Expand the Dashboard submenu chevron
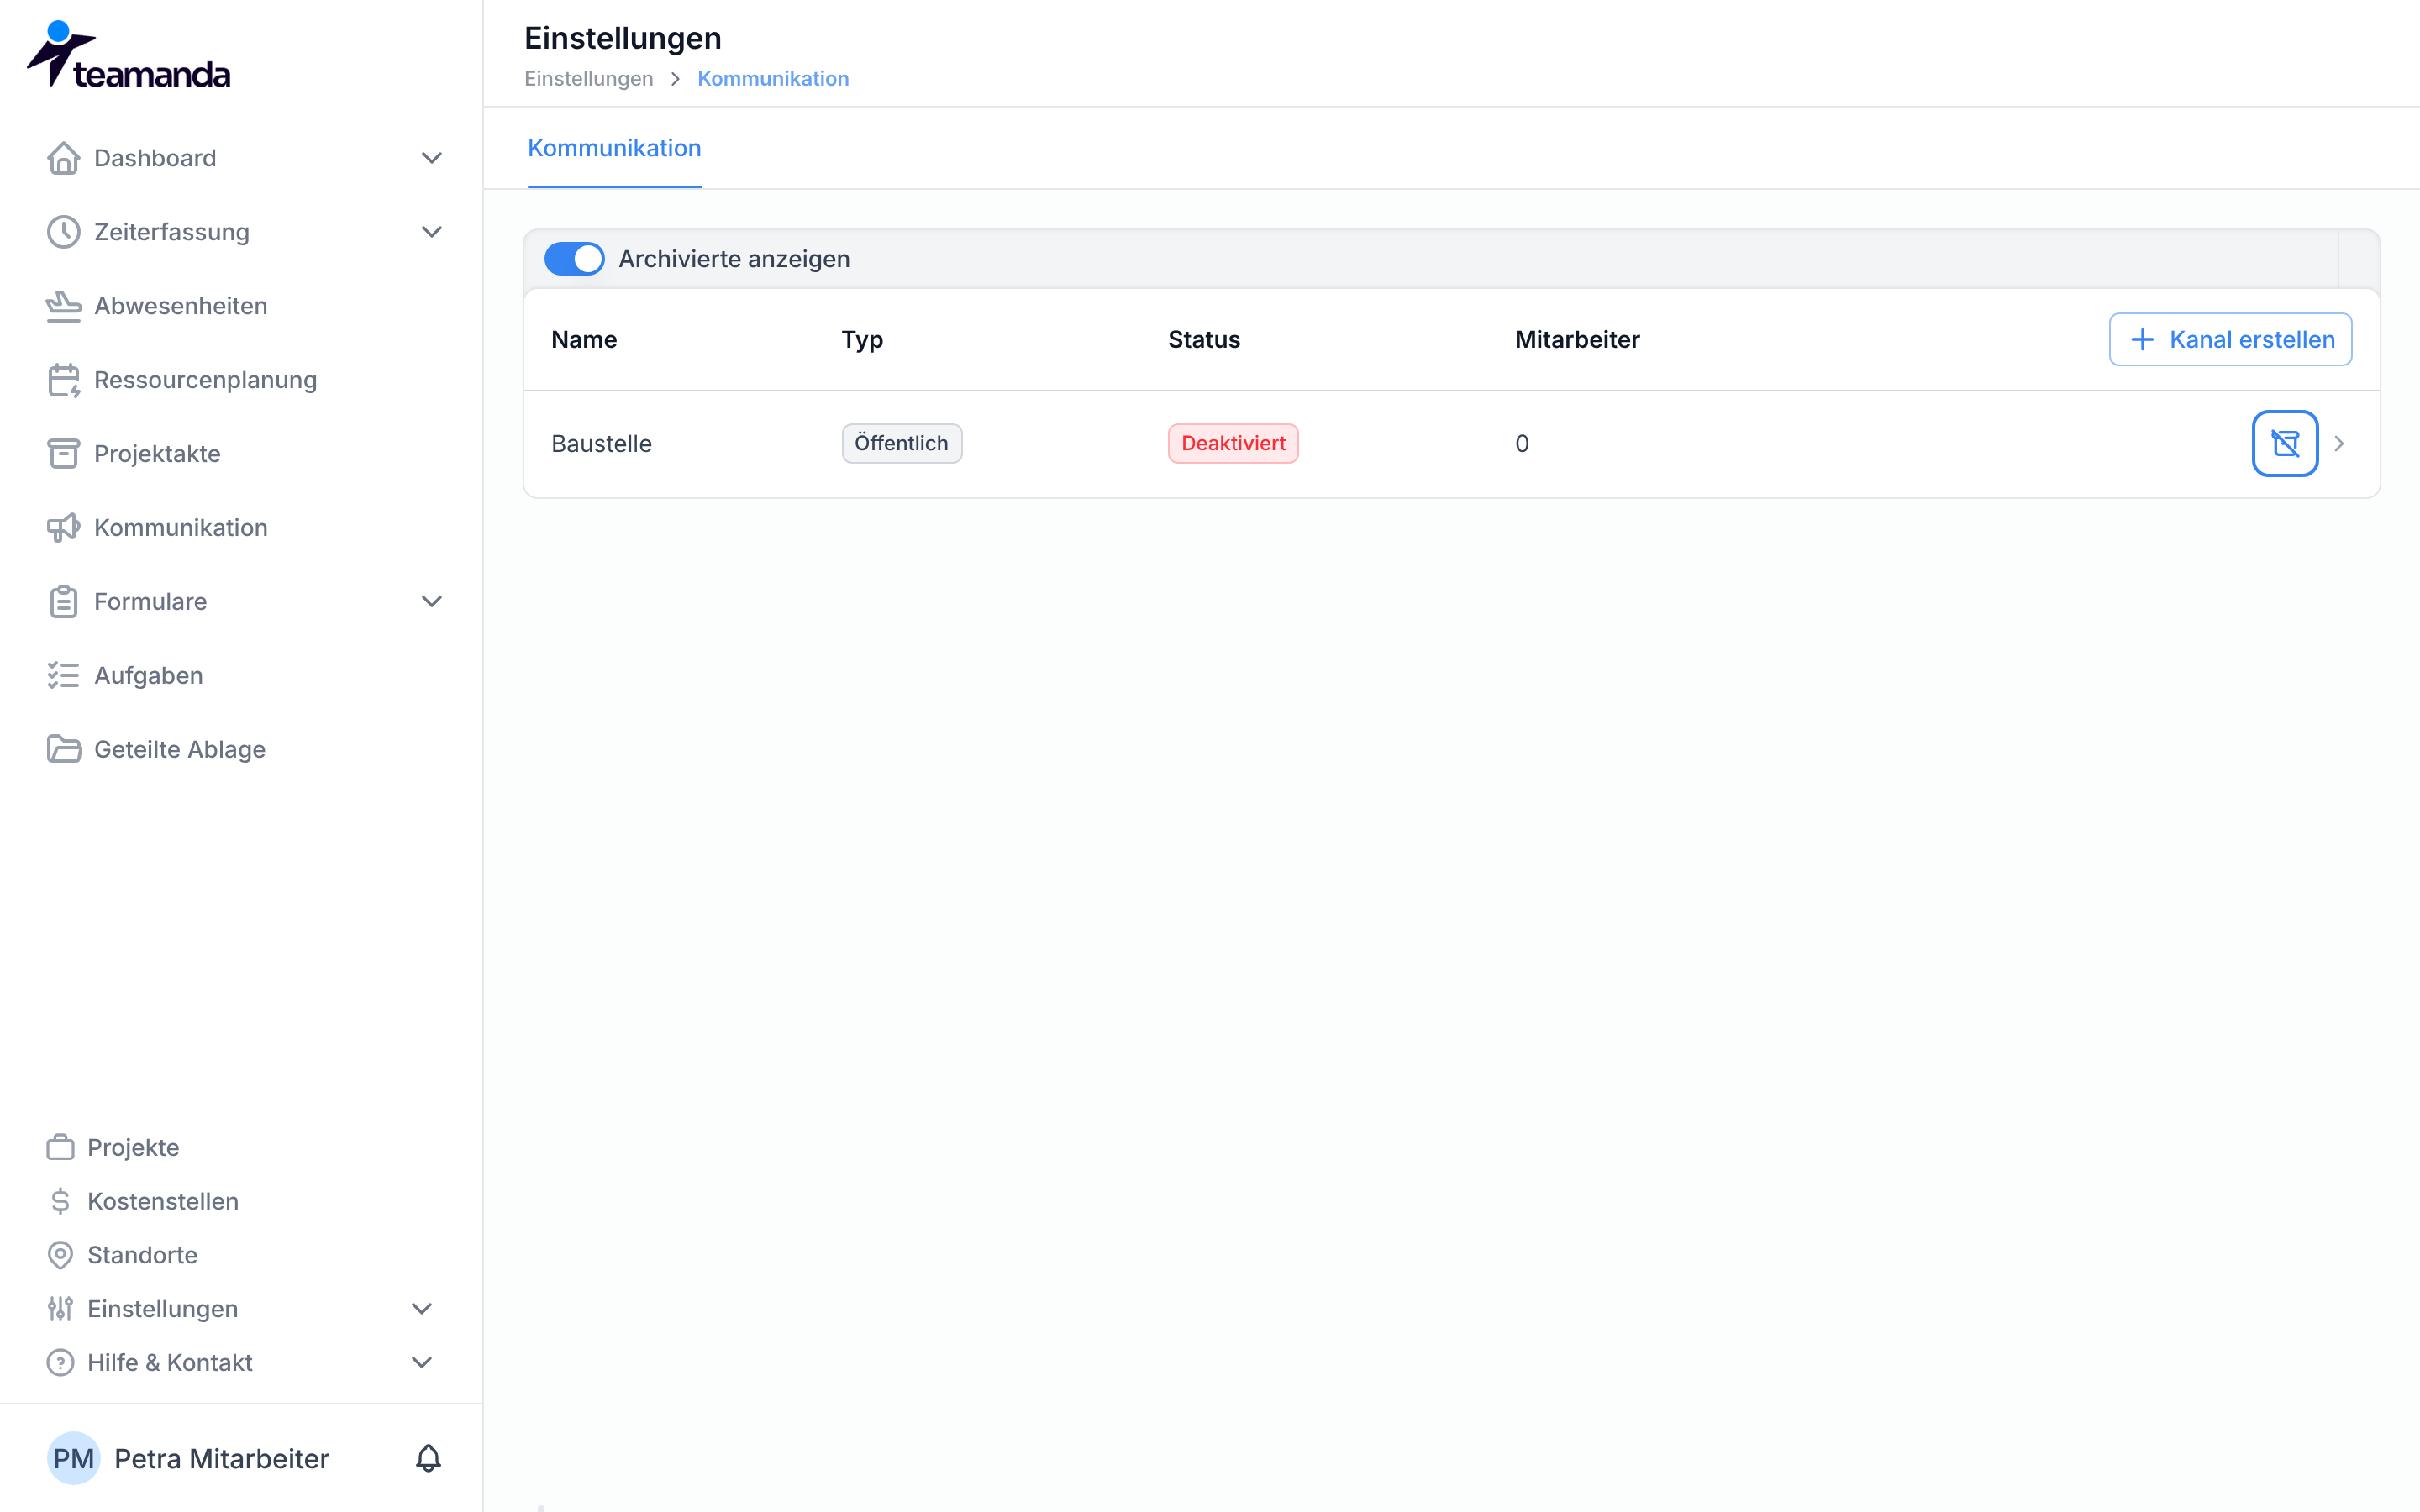 [x=431, y=158]
